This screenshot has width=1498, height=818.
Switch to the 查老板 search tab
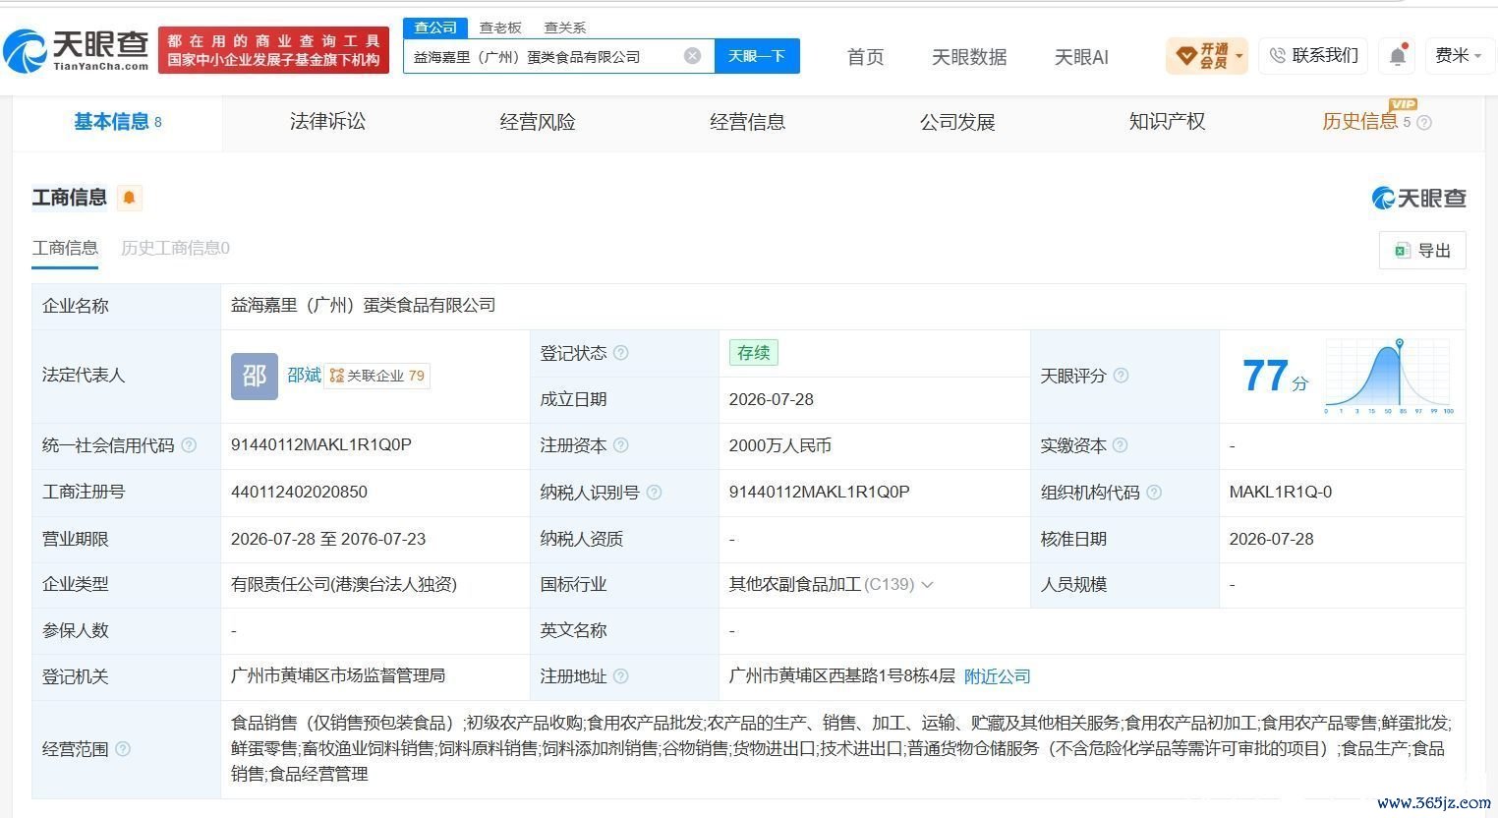[x=500, y=28]
